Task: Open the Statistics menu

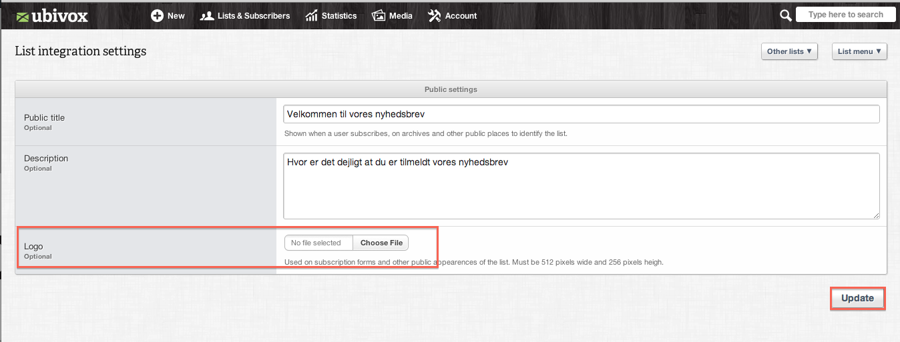Action: click(331, 15)
